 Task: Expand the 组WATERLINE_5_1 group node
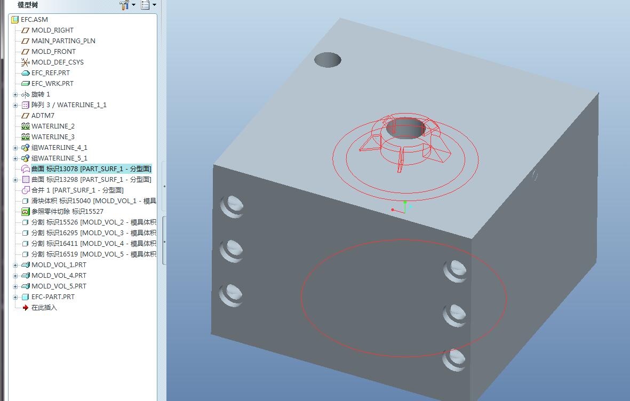coord(15,158)
